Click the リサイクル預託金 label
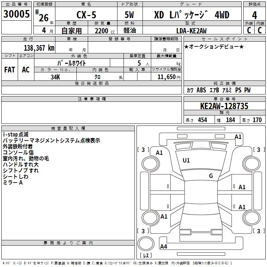Screen dimensions: 267x267 pos(166,70)
